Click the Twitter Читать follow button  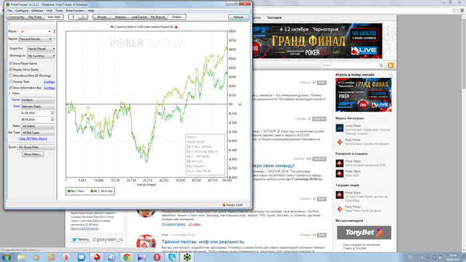tap(81, 239)
